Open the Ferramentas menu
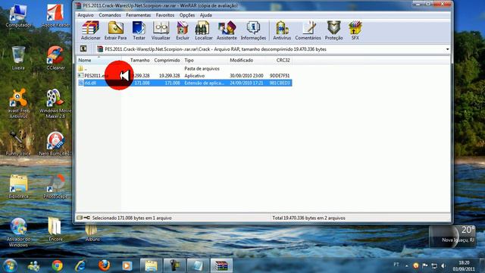The height and width of the screenshot is (273, 485). 138,15
